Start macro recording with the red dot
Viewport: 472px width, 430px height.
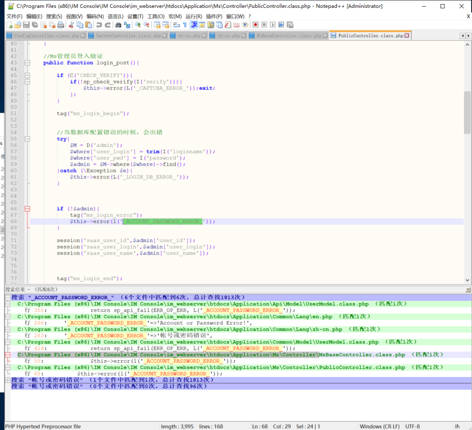[x=256, y=25]
